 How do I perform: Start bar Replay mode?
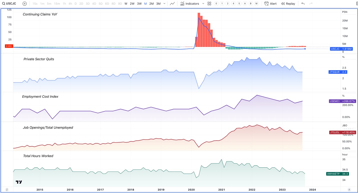coord(288,4)
